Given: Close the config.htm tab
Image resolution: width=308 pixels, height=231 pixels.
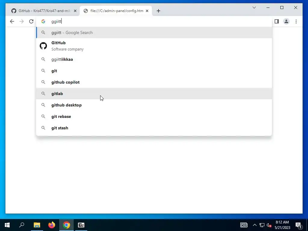Looking at the screenshot, I should click(x=147, y=11).
